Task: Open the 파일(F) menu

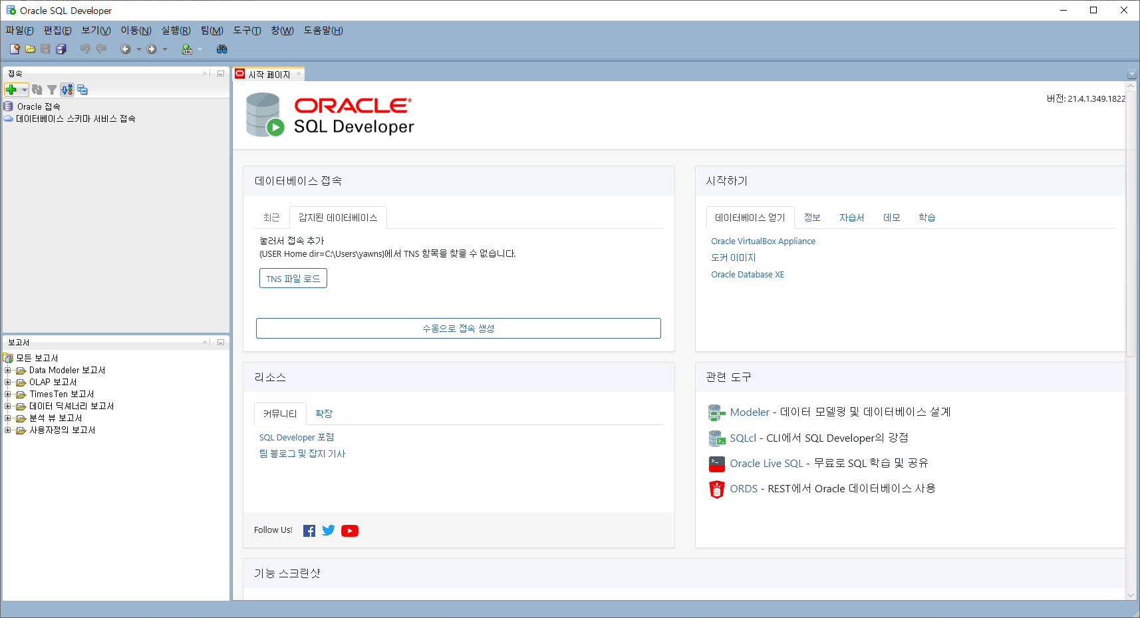Action: tap(19, 31)
